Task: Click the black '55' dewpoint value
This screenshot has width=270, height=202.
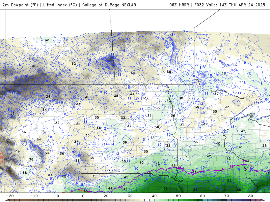Action: coord(239,190)
